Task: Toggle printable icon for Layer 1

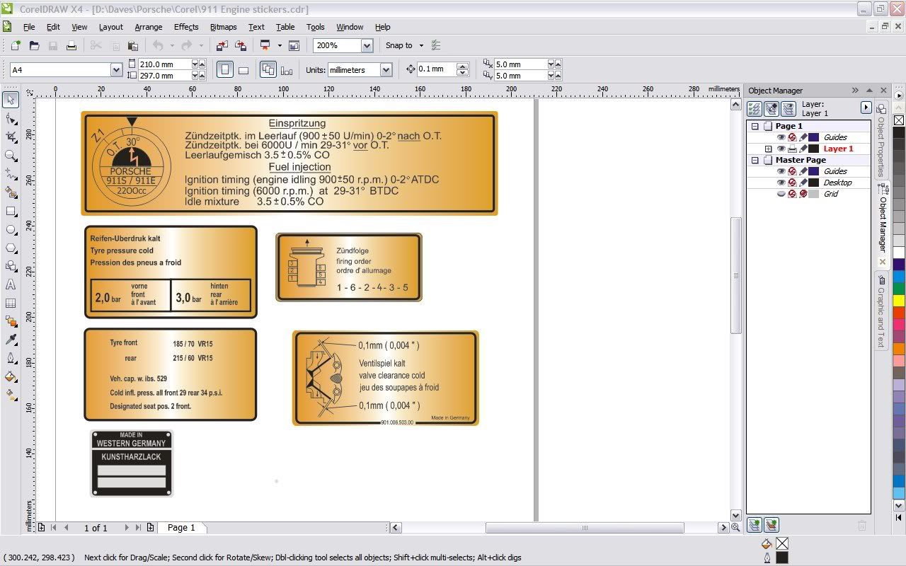Action: [x=792, y=149]
